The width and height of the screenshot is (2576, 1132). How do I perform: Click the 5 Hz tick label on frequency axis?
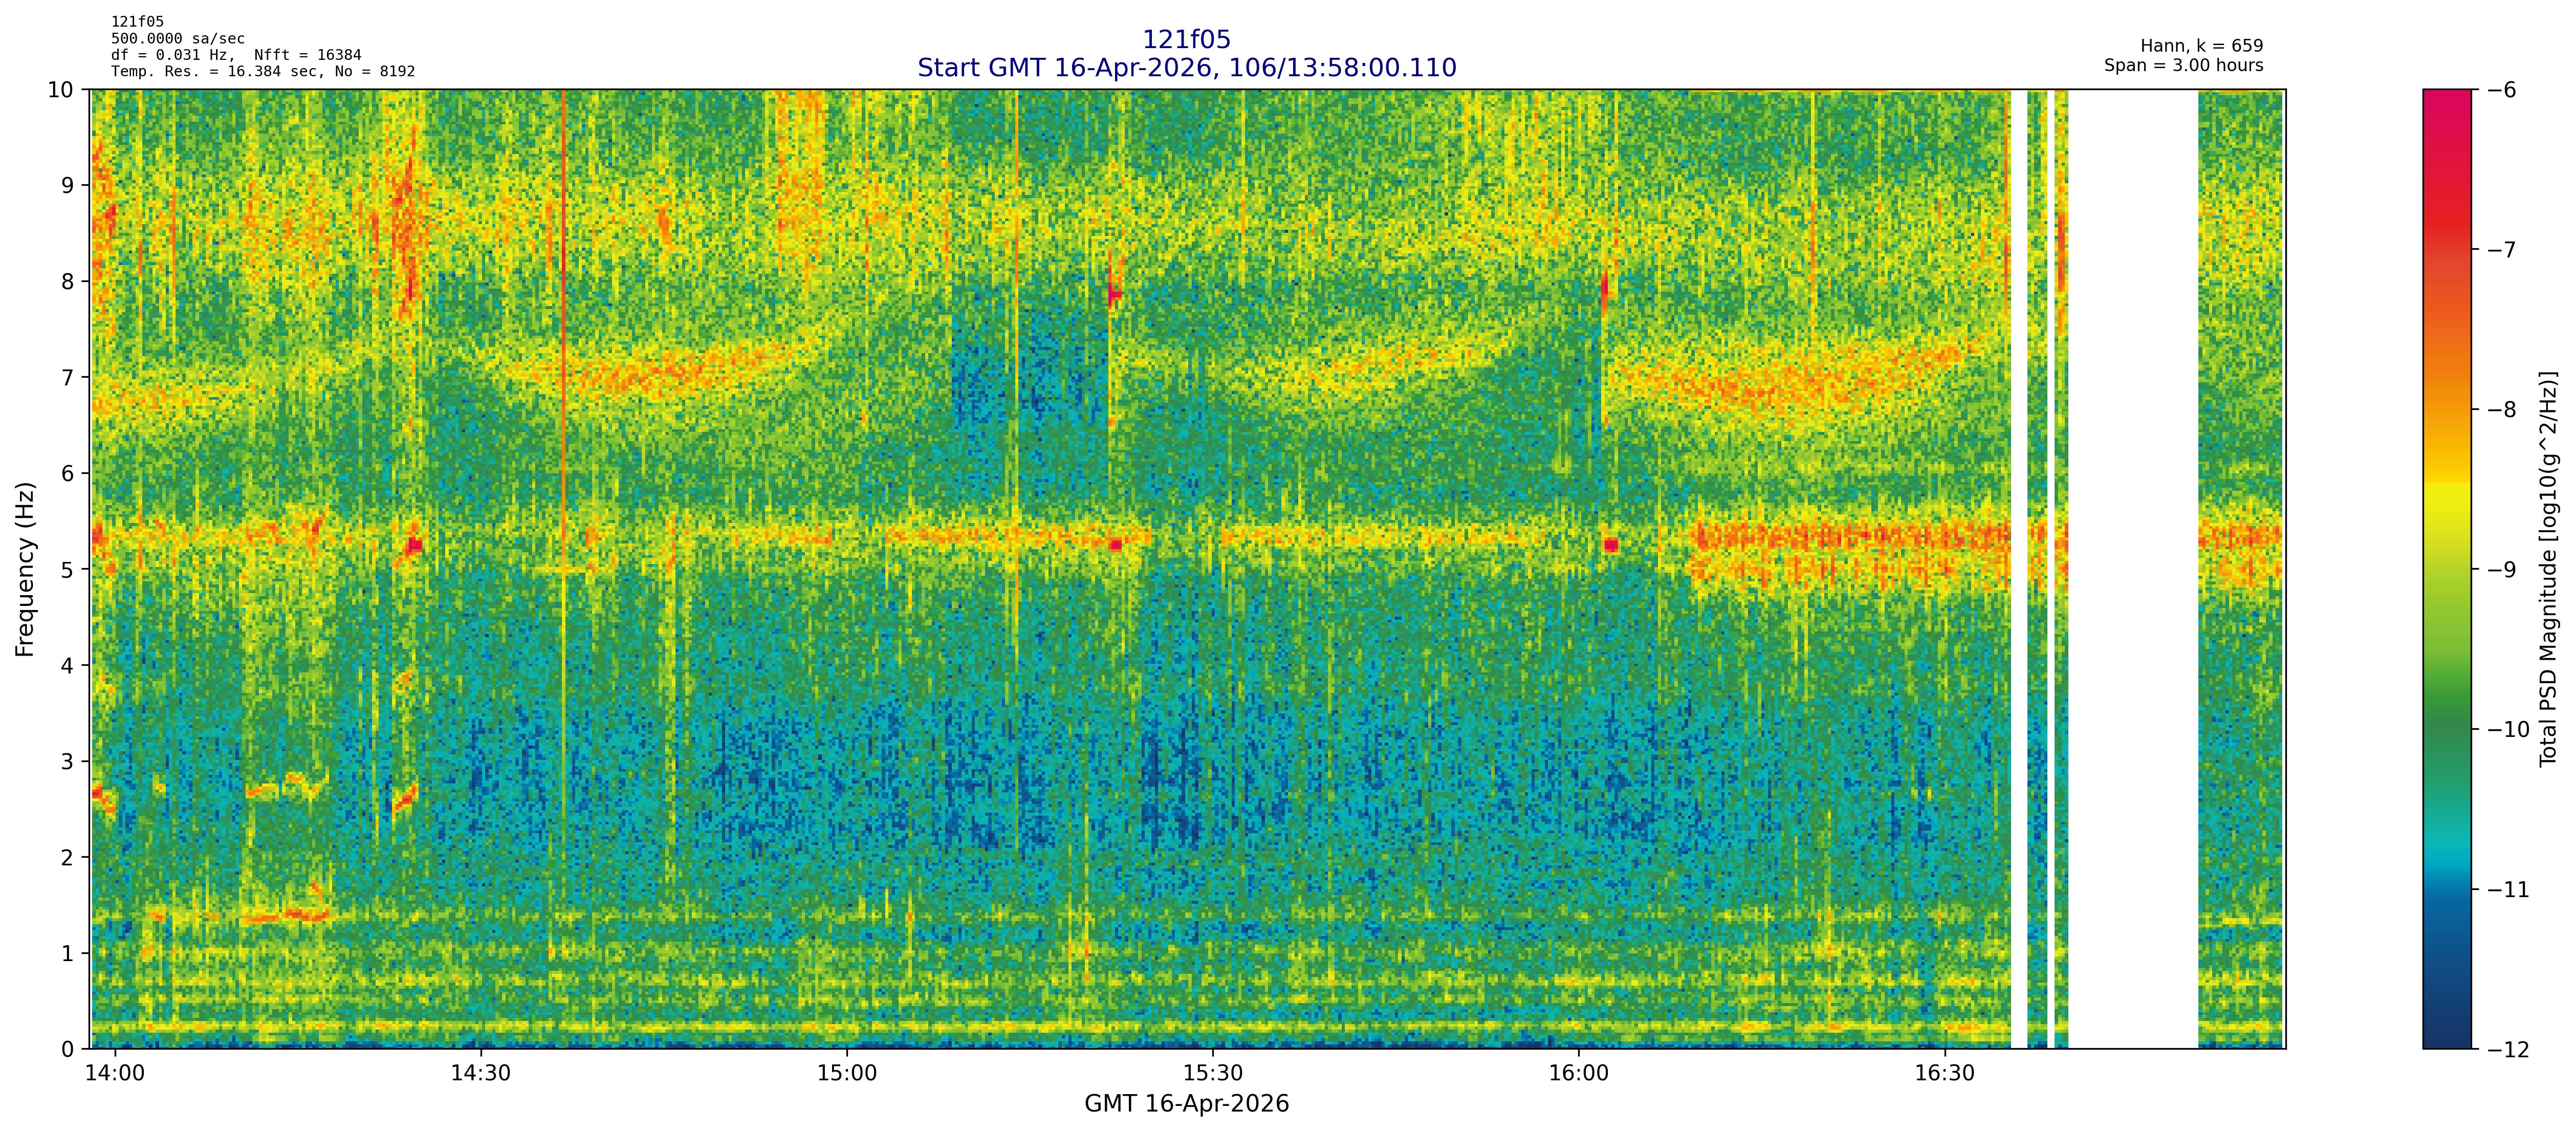coord(67,569)
